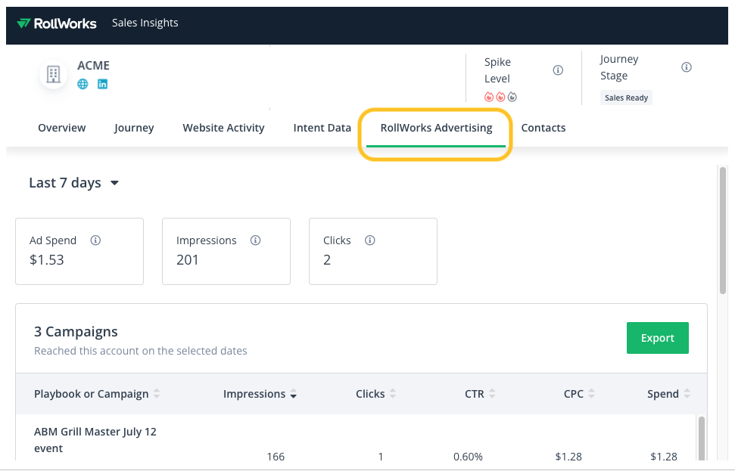This screenshot has height=471, width=735.
Task: Click the ACME building avatar icon
Action: click(x=54, y=74)
